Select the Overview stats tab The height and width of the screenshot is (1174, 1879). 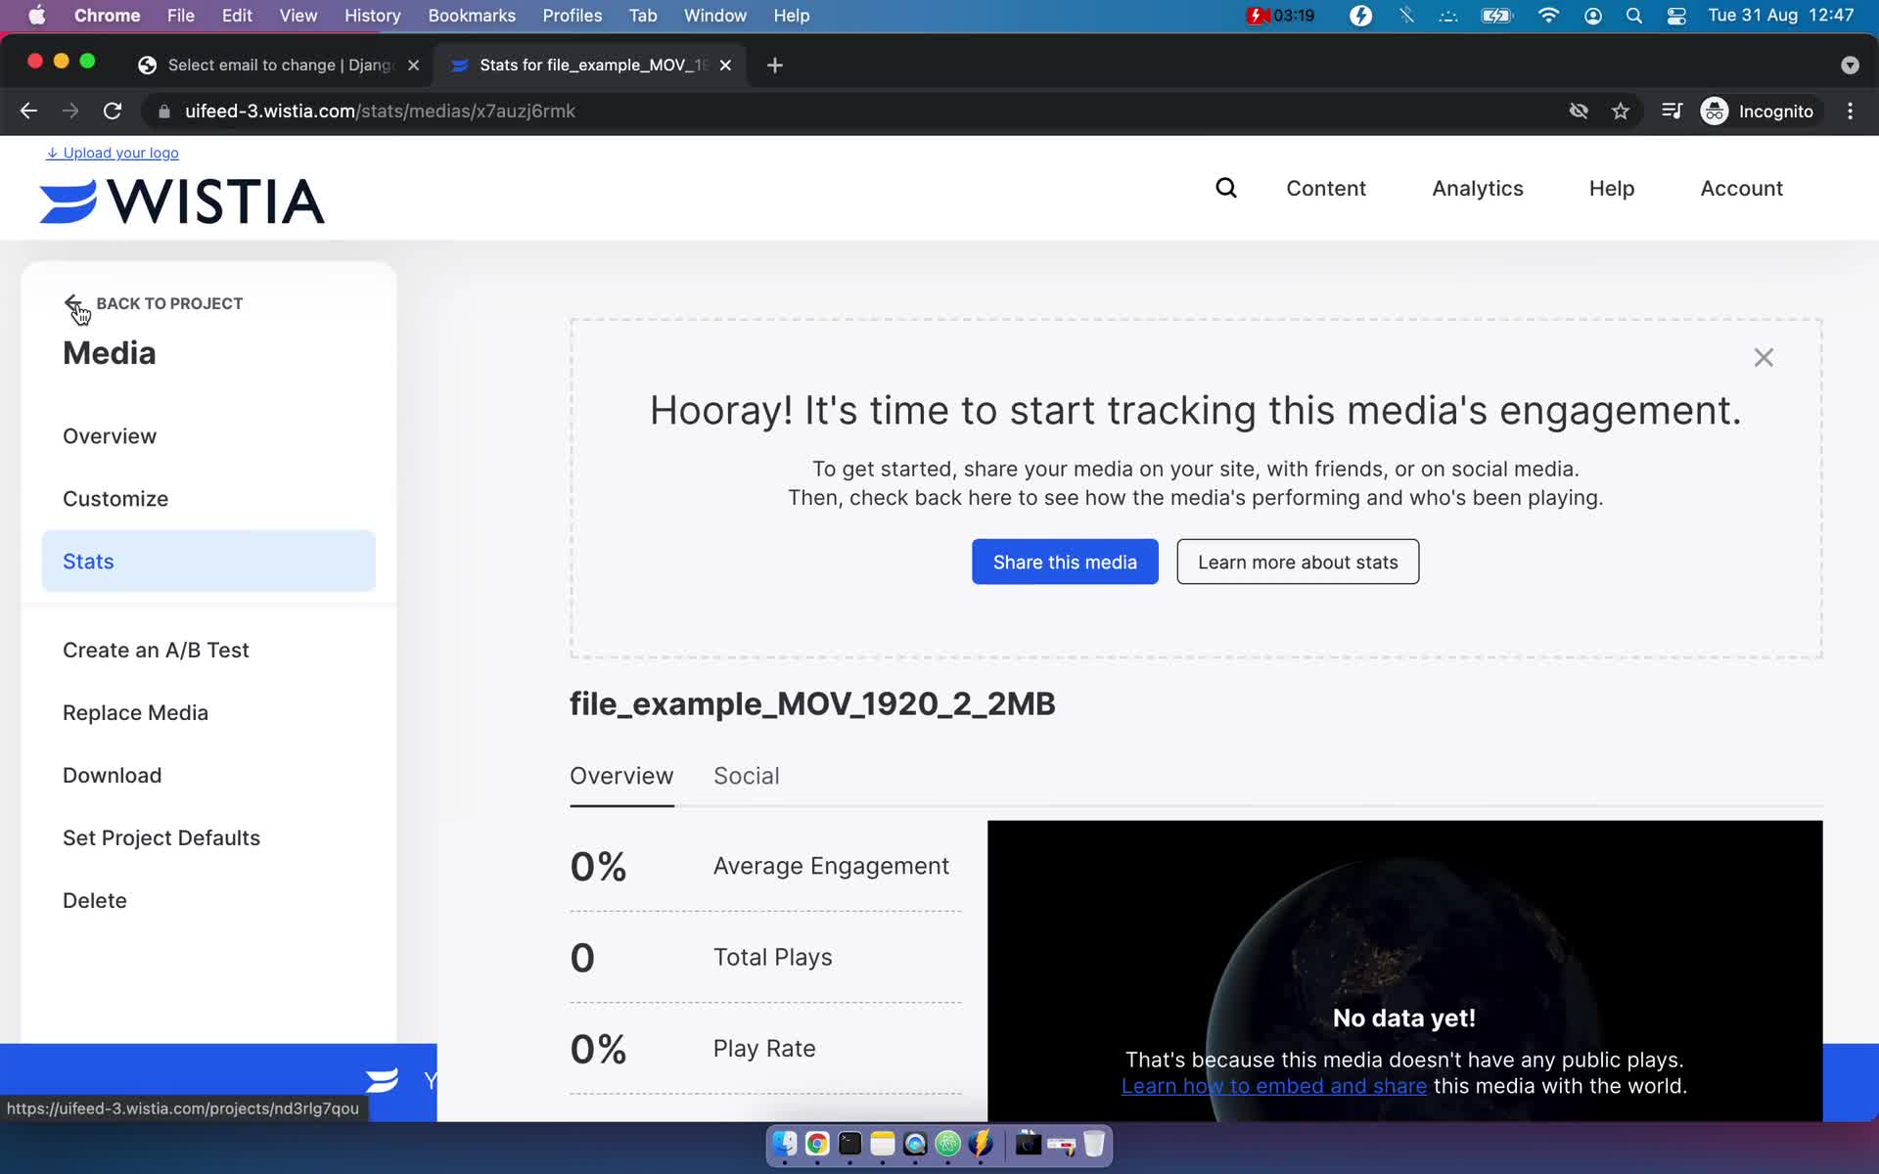(621, 776)
